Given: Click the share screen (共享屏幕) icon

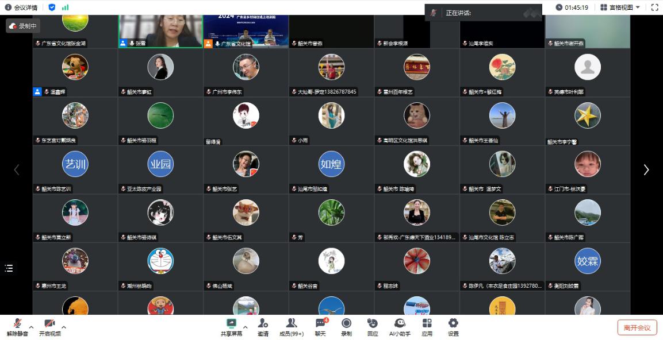Looking at the screenshot, I should [231, 324].
